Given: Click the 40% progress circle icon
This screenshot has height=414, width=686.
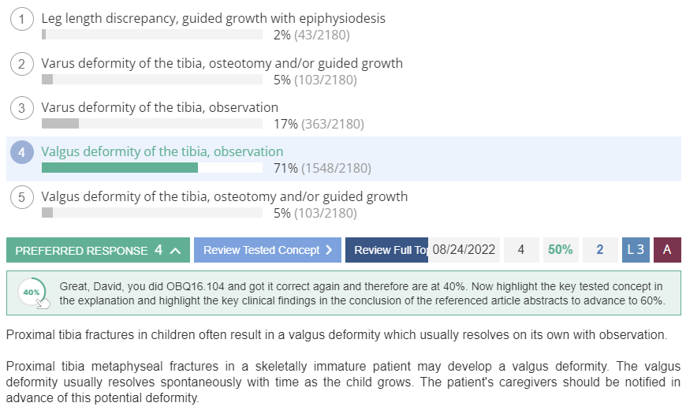Looking at the screenshot, I should tap(32, 293).
